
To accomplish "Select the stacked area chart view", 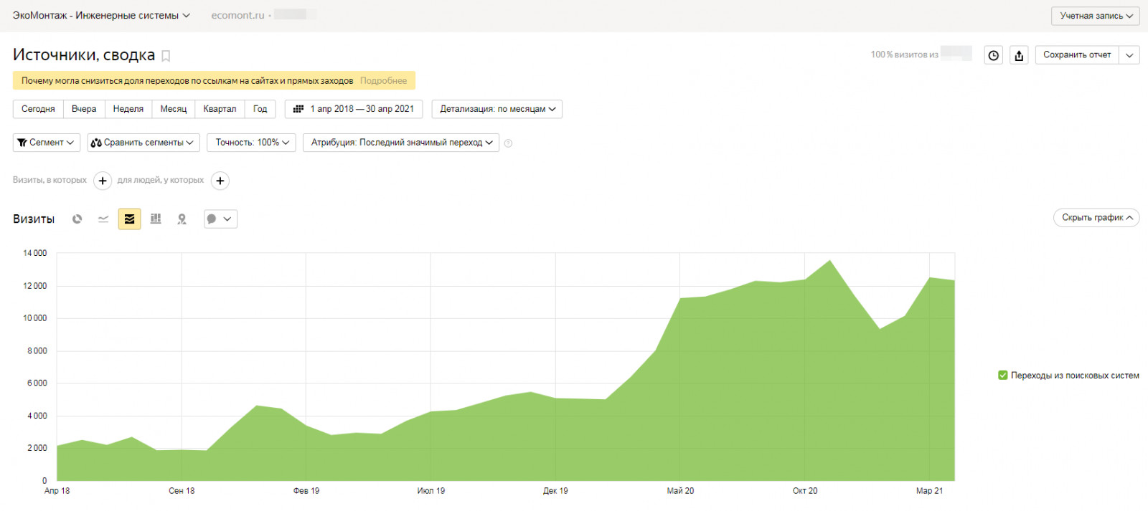I will 129,219.
